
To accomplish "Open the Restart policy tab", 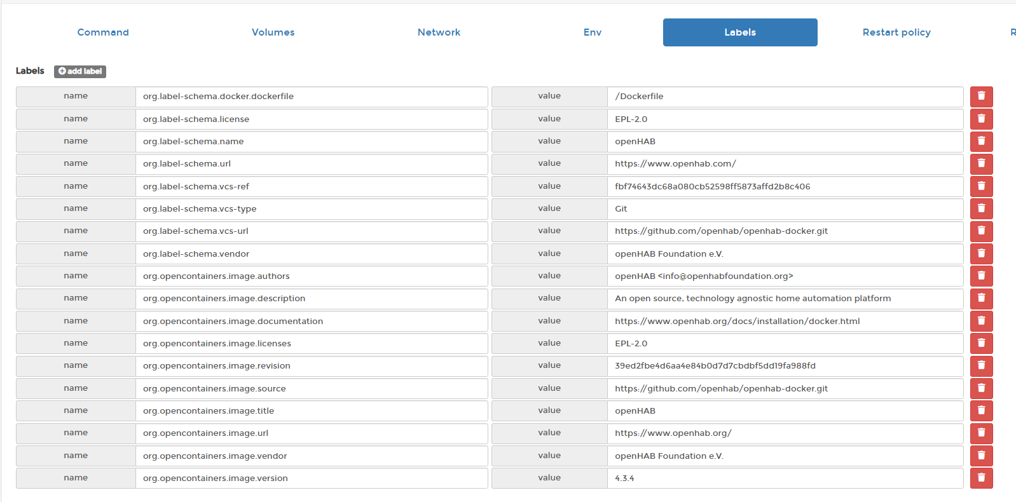I will pos(896,32).
